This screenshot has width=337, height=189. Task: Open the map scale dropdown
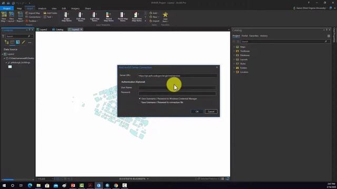pos(52,178)
